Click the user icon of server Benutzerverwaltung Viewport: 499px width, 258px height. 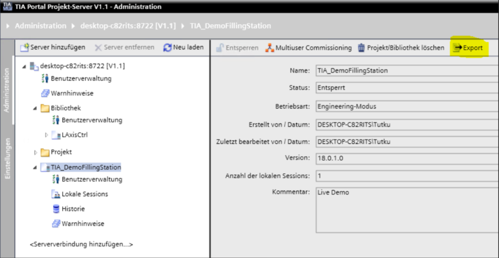pyautogui.click(x=45, y=79)
